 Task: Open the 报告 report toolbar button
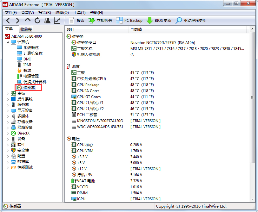click(x=76, y=21)
